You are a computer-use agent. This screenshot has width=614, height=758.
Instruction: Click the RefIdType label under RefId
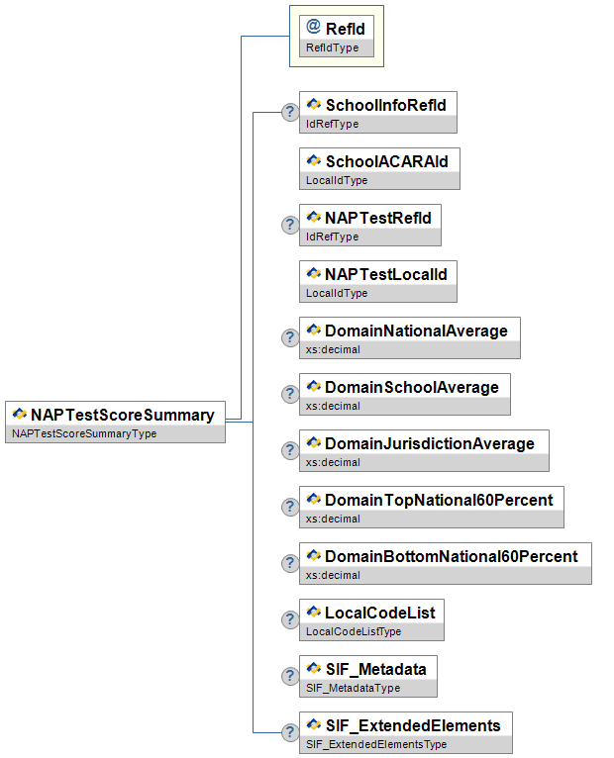pyautogui.click(x=332, y=47)
